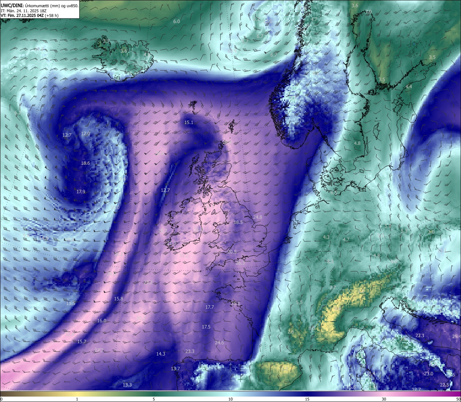Screen dimensions: 461x402
Task: Select the 17.9 value in the cyclone
Action: [81, 192]
